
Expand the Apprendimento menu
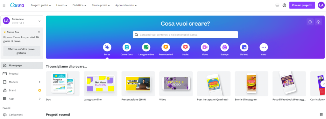click(126, 5)
